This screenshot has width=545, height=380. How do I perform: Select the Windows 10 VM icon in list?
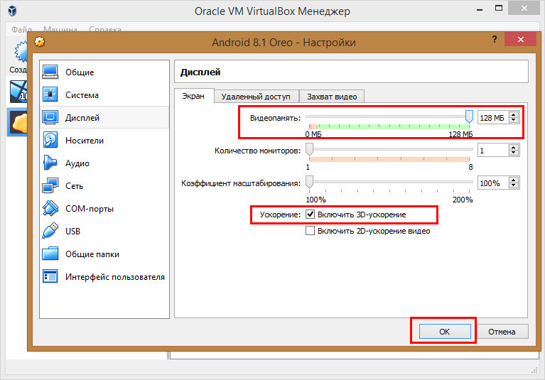(x=18, y=92)
